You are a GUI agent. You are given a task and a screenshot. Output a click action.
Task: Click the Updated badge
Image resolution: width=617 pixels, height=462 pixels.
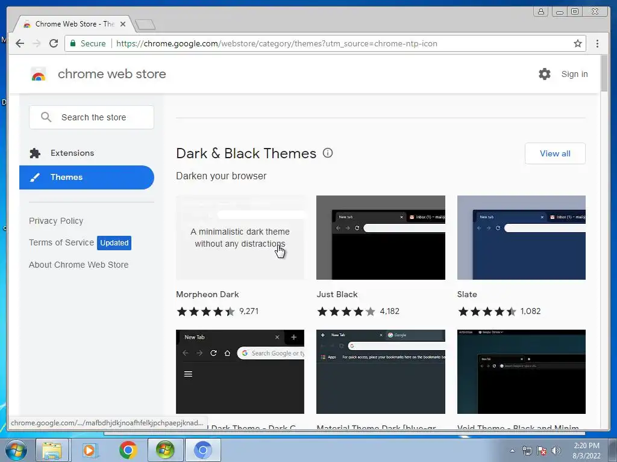[114, 243]
